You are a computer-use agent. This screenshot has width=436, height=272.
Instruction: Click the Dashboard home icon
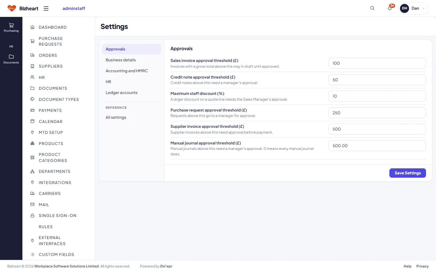tap(32, 27)
